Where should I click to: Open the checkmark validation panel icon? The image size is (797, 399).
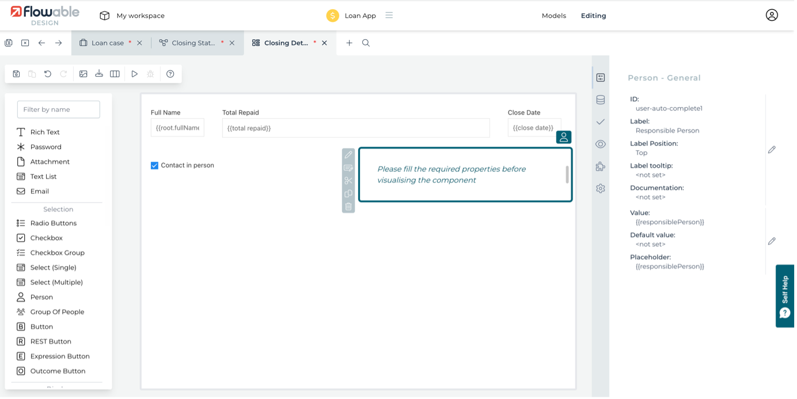click(601, 122)
